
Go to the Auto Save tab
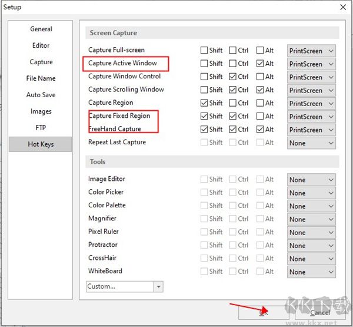pyautogui.click(x=41, y=95)
